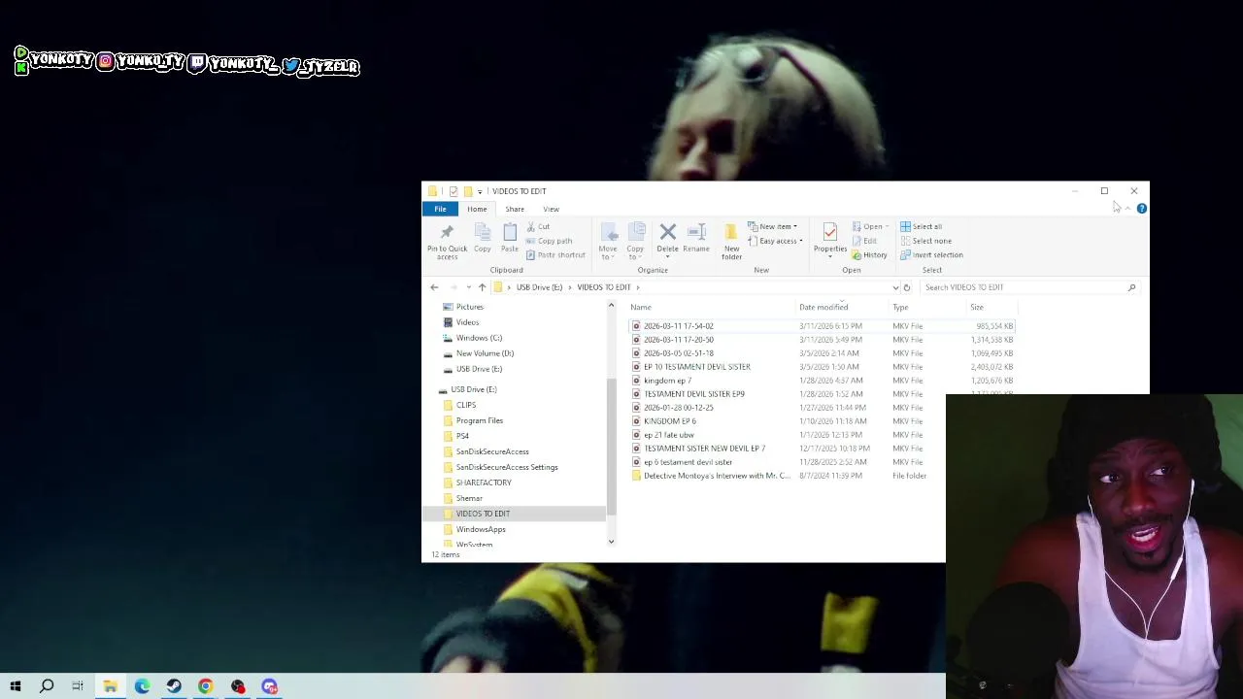Select file 2026-03-11 17-54-02
The image size is (1243, 699).
pos(678,326)
